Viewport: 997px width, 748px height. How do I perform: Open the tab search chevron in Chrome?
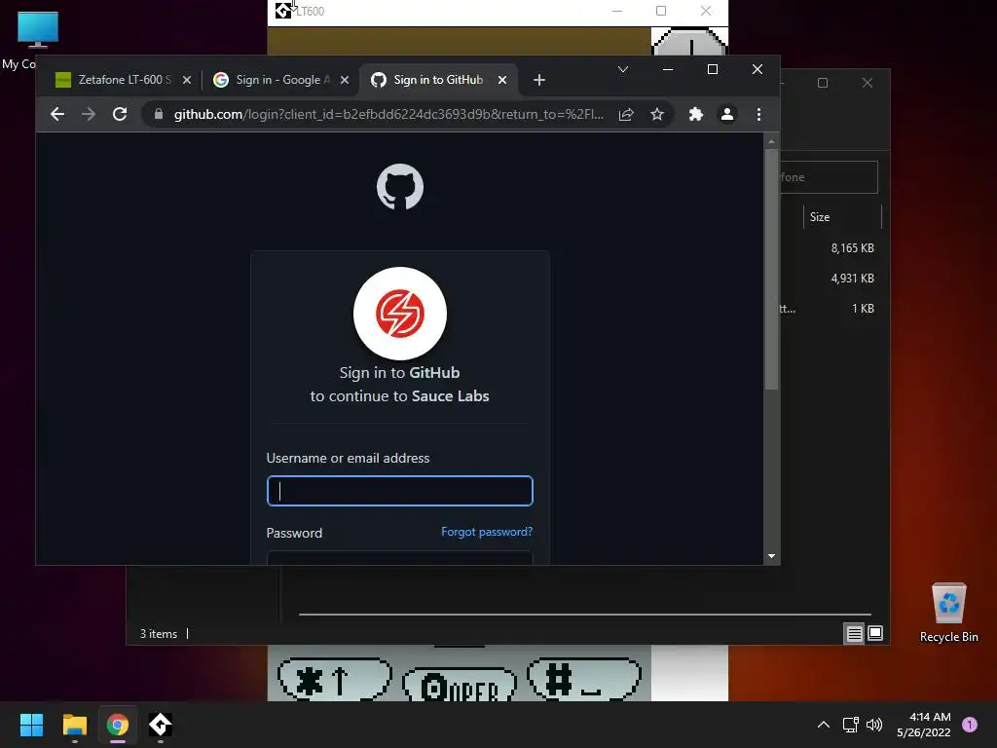coord(623,69)
